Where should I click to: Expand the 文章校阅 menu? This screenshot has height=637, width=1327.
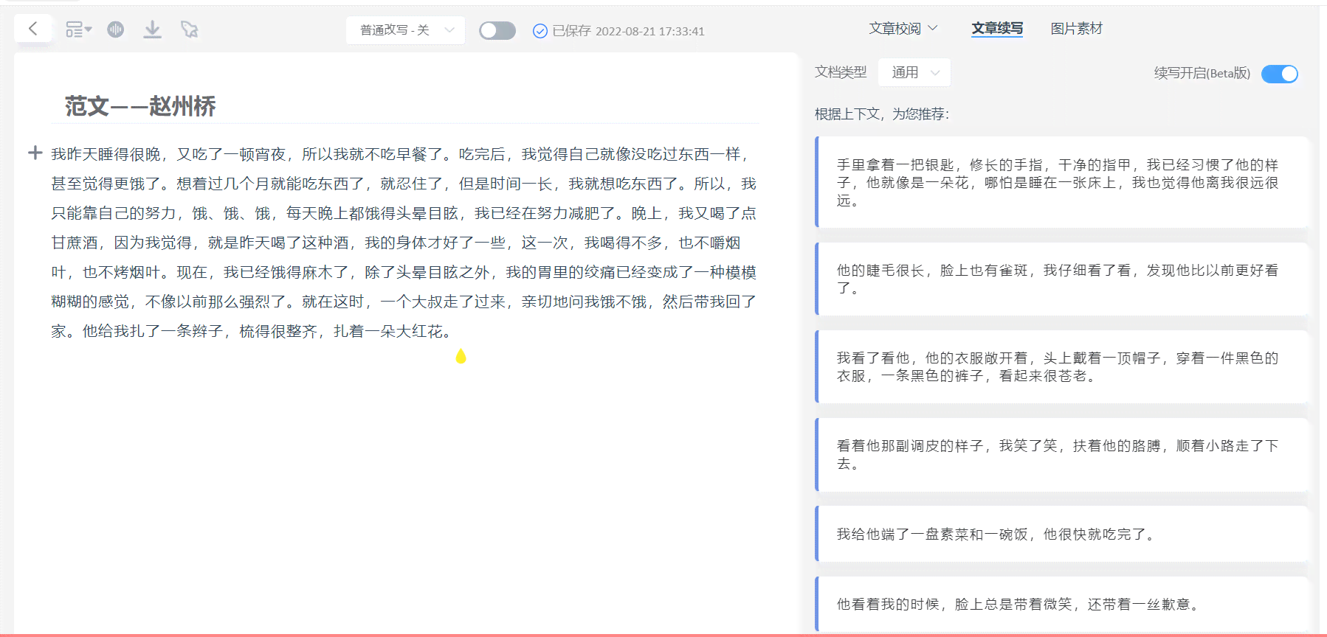pyautogui.click(x=903, y=29)
